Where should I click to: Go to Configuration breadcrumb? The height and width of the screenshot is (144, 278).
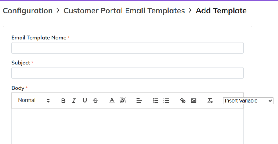[x=28, y=11]
